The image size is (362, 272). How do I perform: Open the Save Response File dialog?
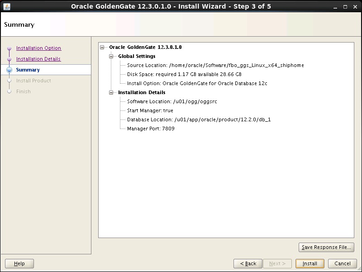[x=326, y=247]
